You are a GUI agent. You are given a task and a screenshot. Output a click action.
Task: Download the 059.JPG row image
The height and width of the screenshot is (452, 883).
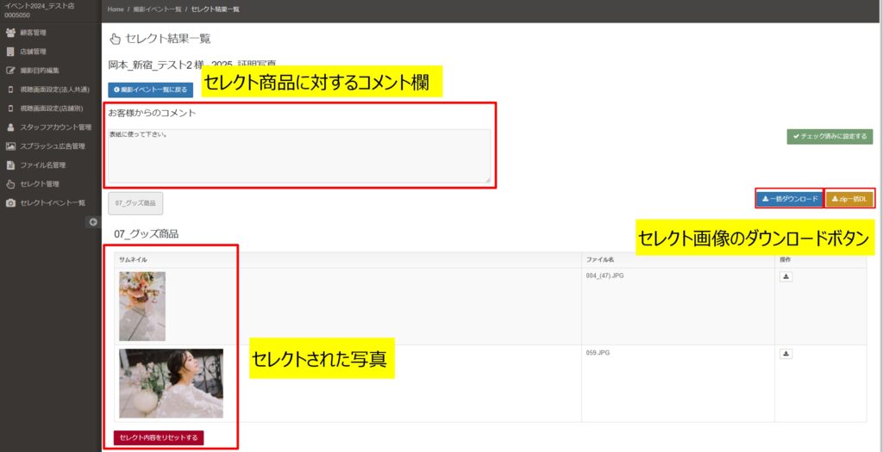coord(786,354)
